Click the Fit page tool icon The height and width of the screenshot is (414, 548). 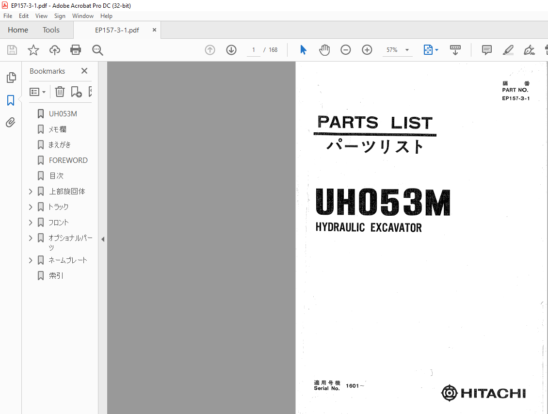click(x=428, y=50)
